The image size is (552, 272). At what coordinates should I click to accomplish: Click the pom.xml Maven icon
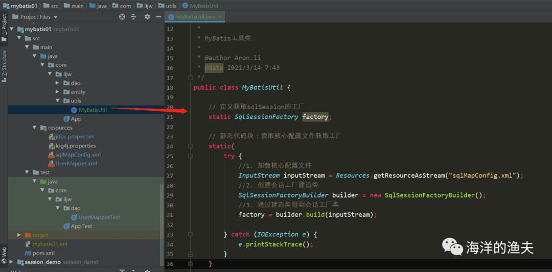(x=28, y=253)
